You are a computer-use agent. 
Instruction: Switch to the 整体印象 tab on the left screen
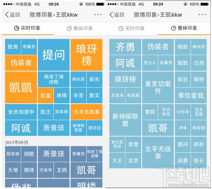80,28
